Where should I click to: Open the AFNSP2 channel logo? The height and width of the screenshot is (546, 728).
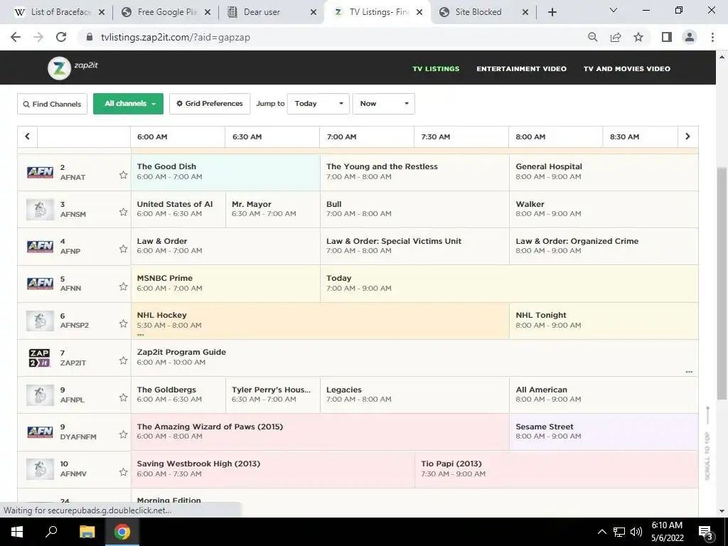tap(40, 321)
